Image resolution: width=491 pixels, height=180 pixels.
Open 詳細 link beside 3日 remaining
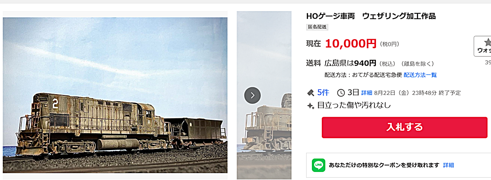click(367, 93)
